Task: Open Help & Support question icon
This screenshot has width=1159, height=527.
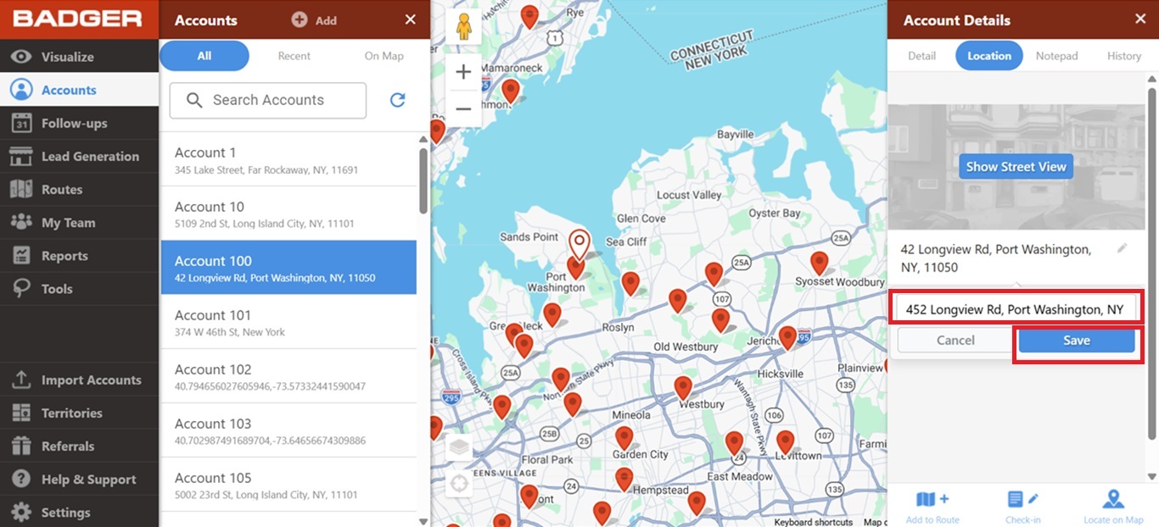Action: click(21, 479)
